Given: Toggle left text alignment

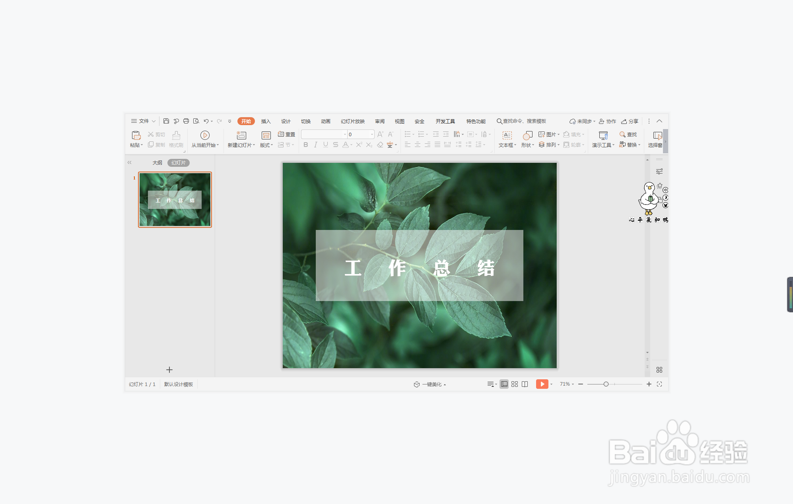Looking at the screenshot, I should click(408, 145).
